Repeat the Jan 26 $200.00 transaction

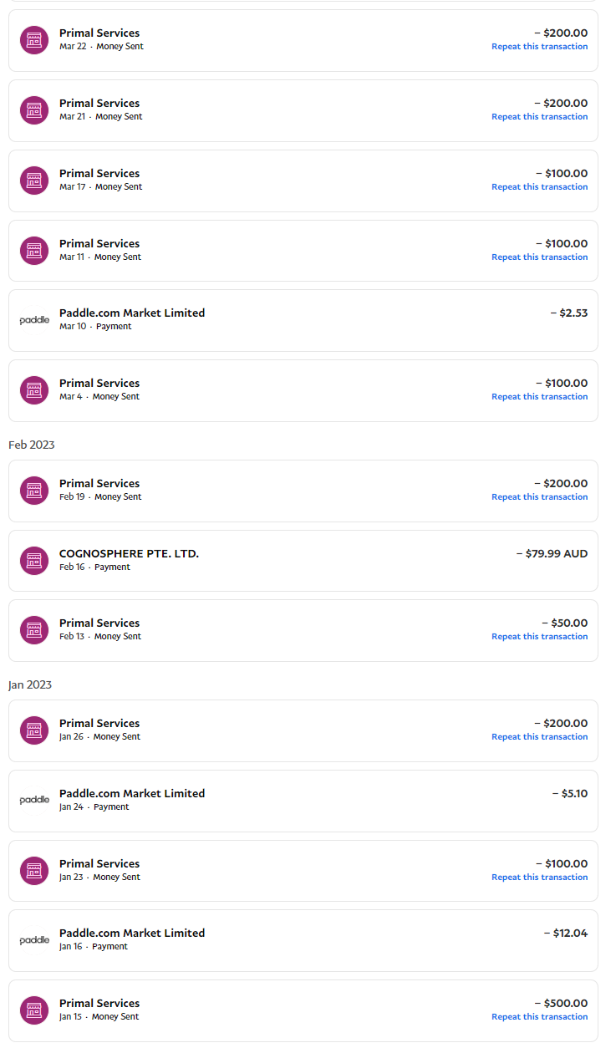coord(539,737)
